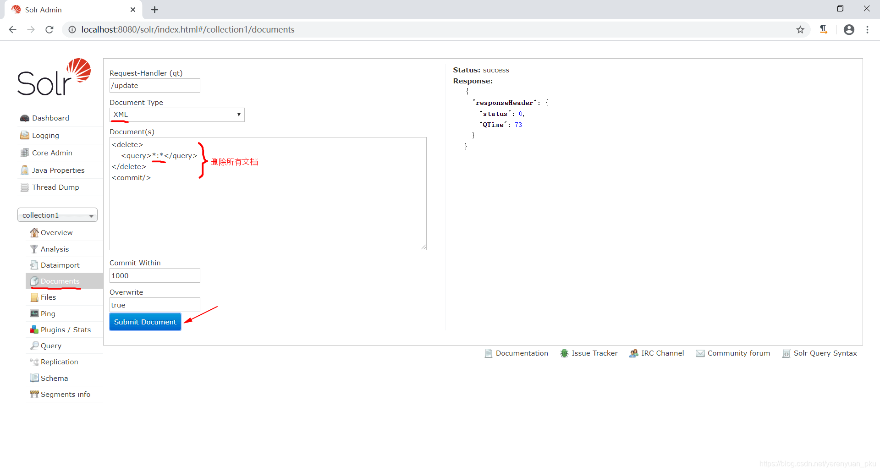Open the Document Type XML dropdown
This screenshot has height=472, width=880.
pos(177,115)
